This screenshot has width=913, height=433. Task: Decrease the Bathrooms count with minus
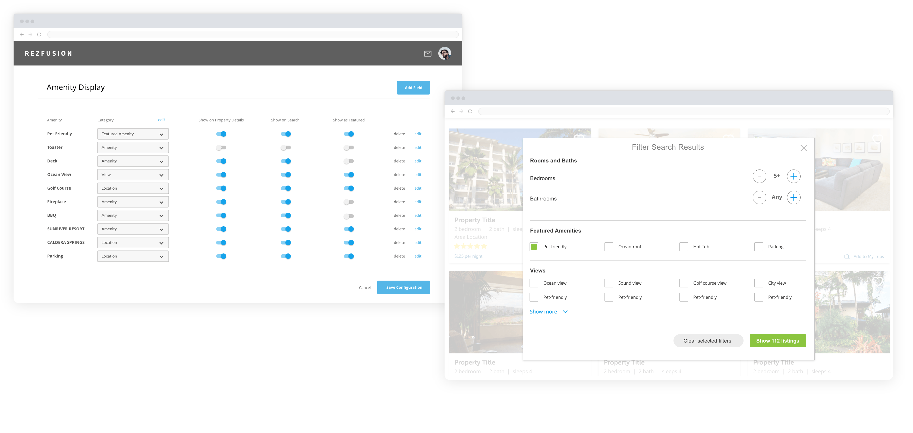(x=759, y=197)
